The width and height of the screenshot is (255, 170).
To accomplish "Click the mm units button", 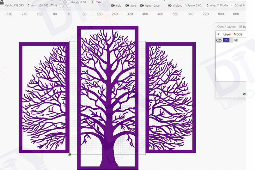I will click(x=98, y=2).
